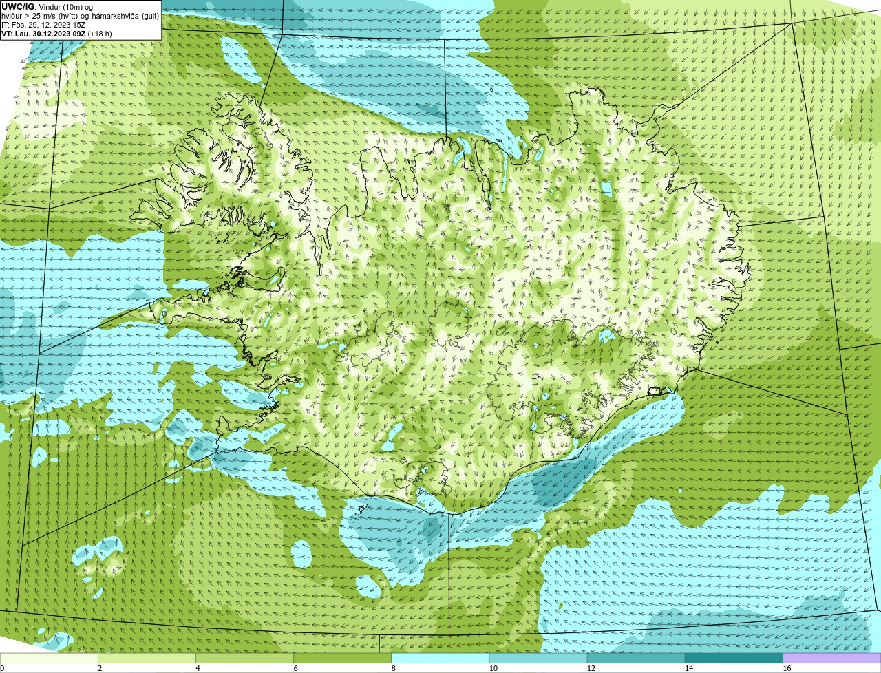The height and width of the screenshot is (673, 881).
Task: Click the legend tick label '16'
Action: tap(787, 668)
